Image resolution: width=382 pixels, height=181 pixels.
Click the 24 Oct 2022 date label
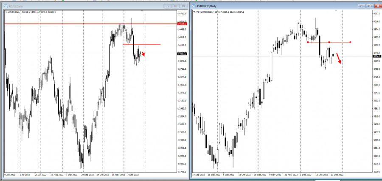[x=103, y=175]
